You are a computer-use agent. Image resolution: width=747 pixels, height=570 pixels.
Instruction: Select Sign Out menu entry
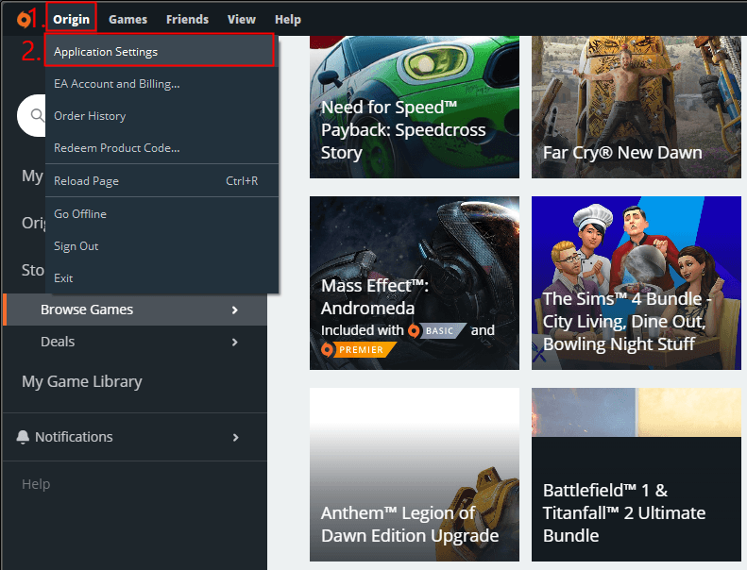[162, 246]
